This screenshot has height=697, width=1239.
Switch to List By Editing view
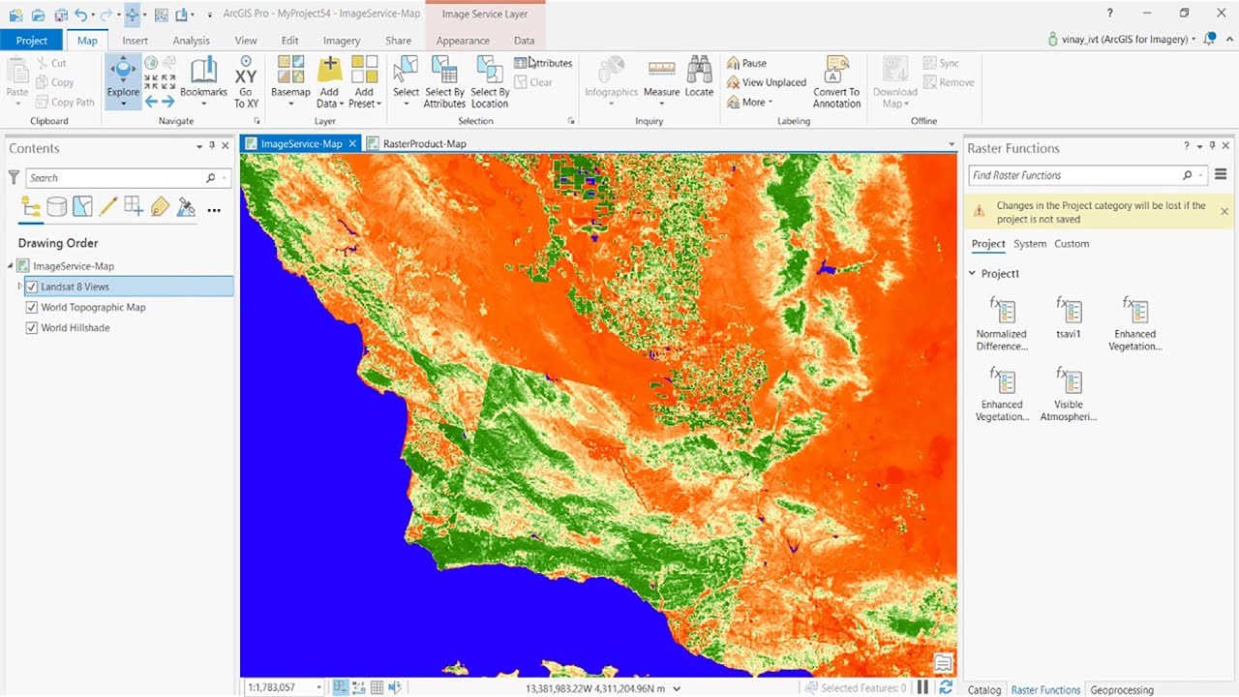point(108,207)
